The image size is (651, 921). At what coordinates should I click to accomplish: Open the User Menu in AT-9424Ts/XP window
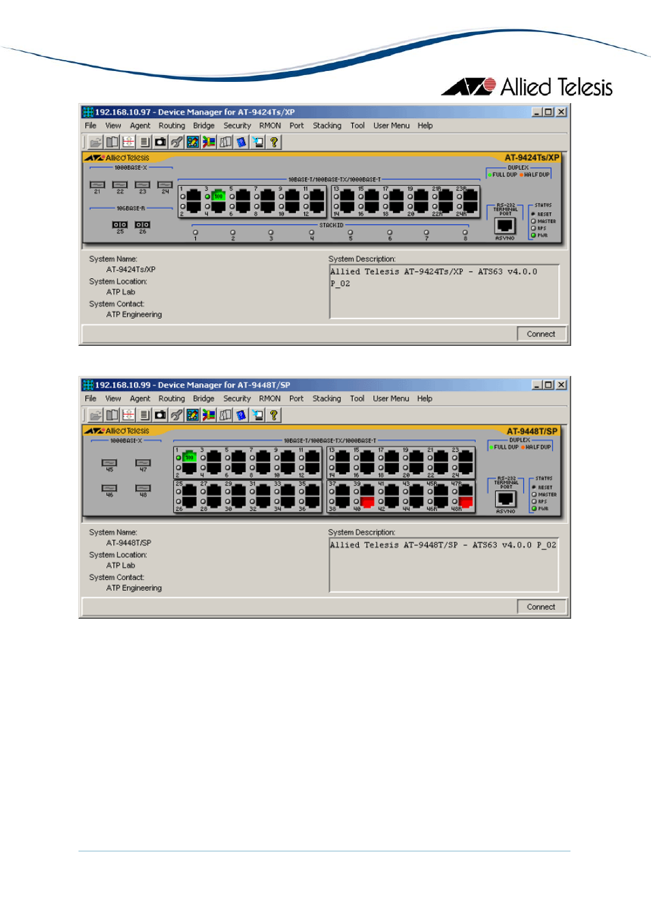[x=392, y=126]
